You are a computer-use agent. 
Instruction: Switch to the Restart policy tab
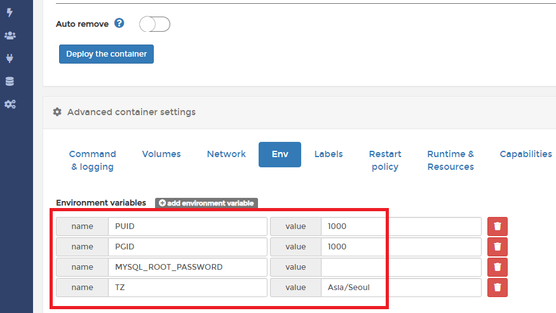(x=385, y=160)
